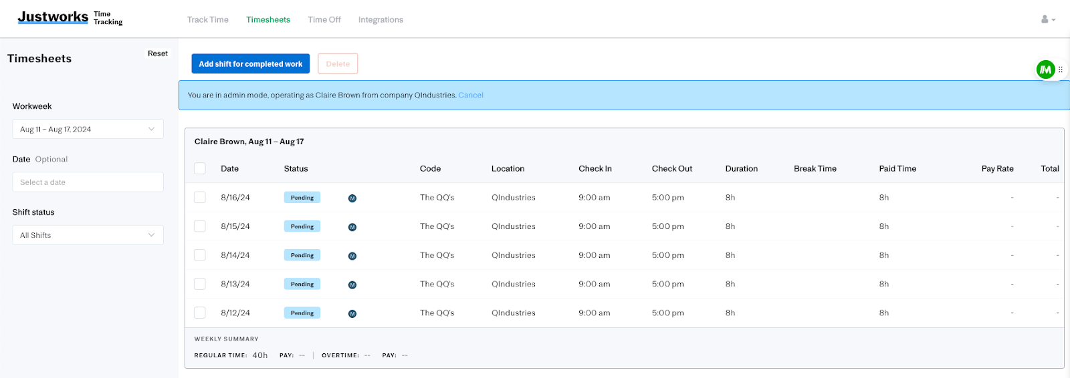Click Add shift for completed work

tap(250, 64)
